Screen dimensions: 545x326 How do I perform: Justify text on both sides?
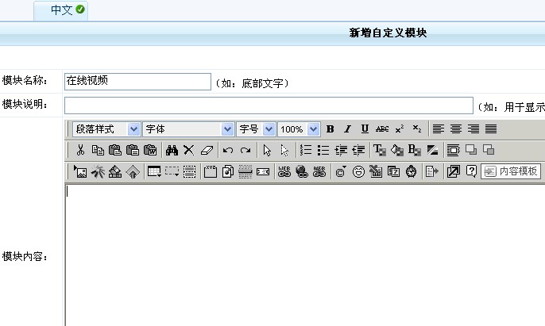point(491,128)
